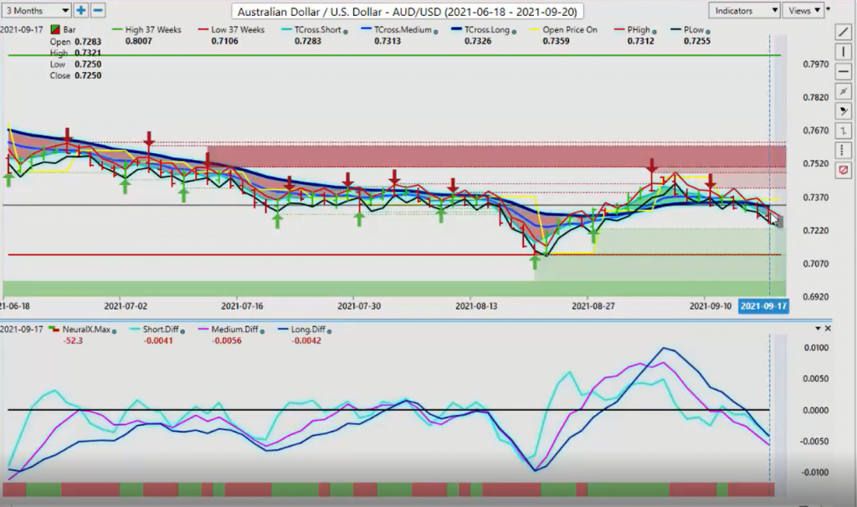Click the 2021-08-27 date axis label
This screenshot has width=857, height=507.
[593, 306]
